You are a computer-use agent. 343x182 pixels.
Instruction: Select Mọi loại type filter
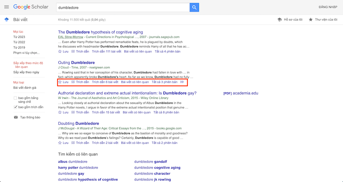(18, 82)
